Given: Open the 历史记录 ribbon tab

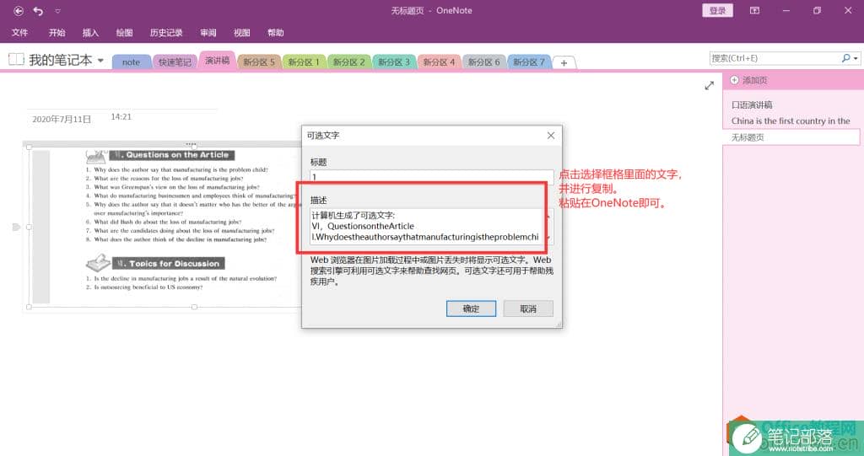Looking at the screenshot, I should tap(166, 33).
